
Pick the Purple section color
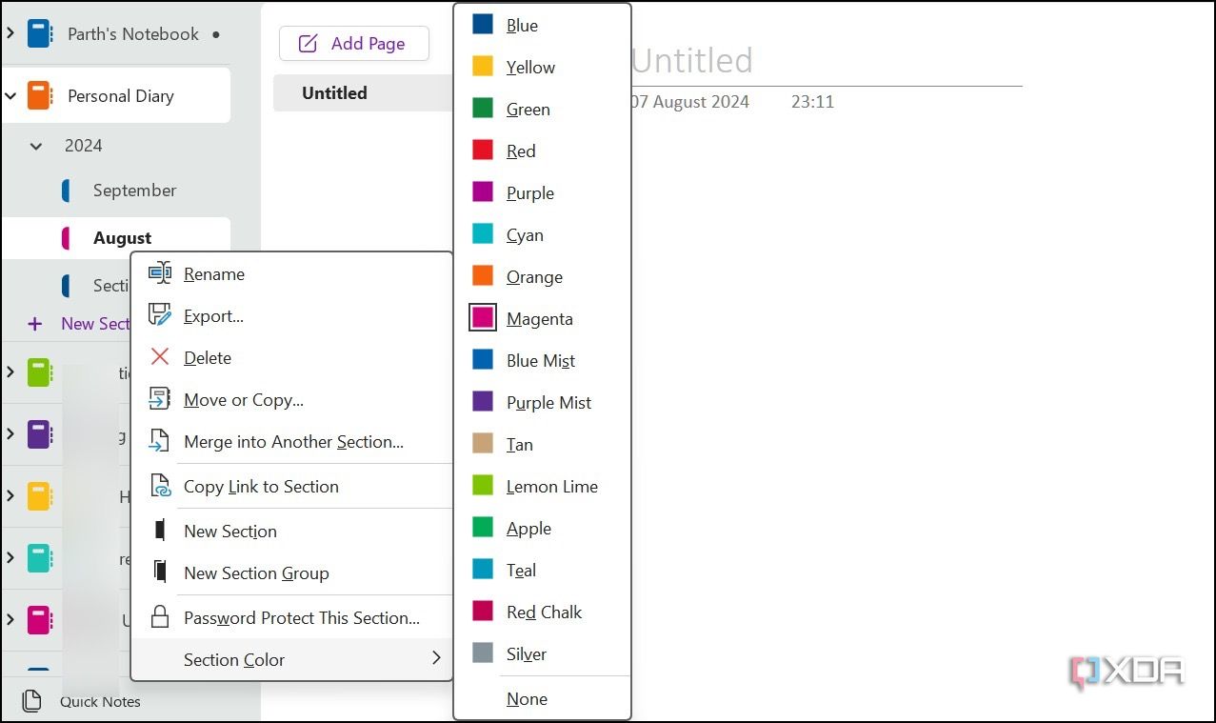click(543, 192)
